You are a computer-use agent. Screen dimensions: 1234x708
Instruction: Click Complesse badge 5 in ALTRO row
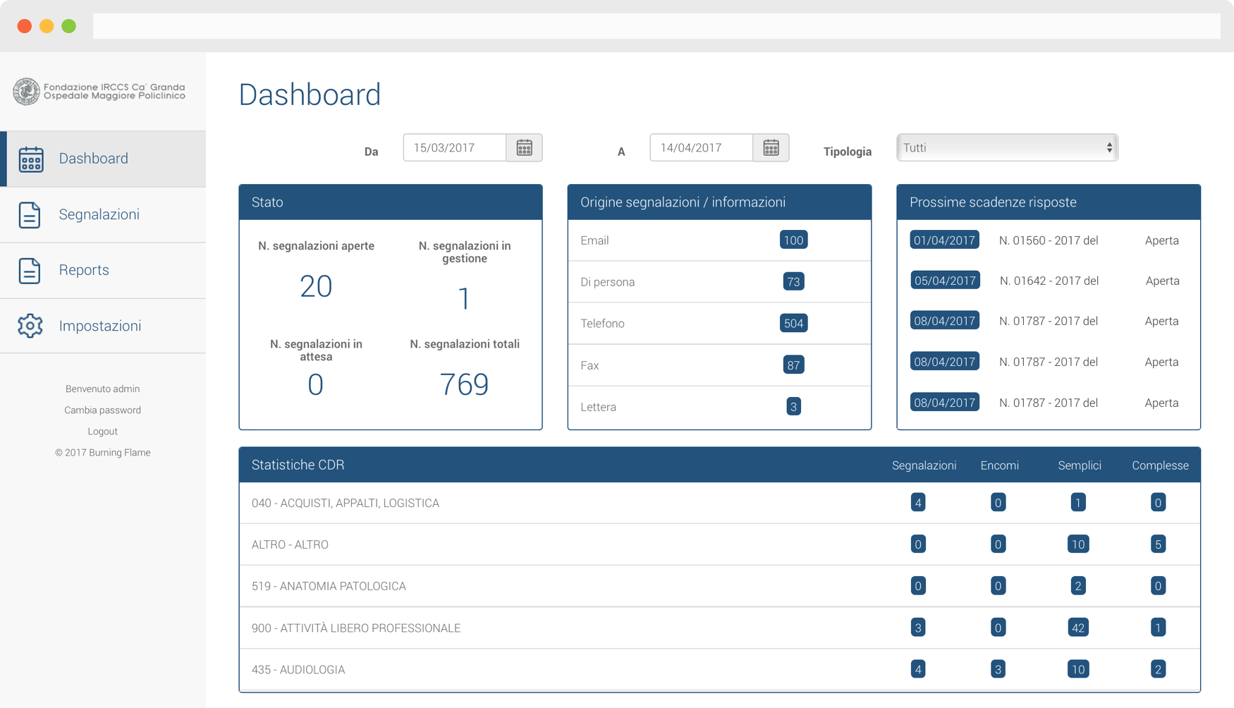click(x=1158, y=544)
